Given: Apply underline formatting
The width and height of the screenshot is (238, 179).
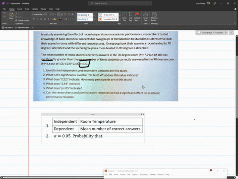Looking at the screenshot, I should 41,19.
